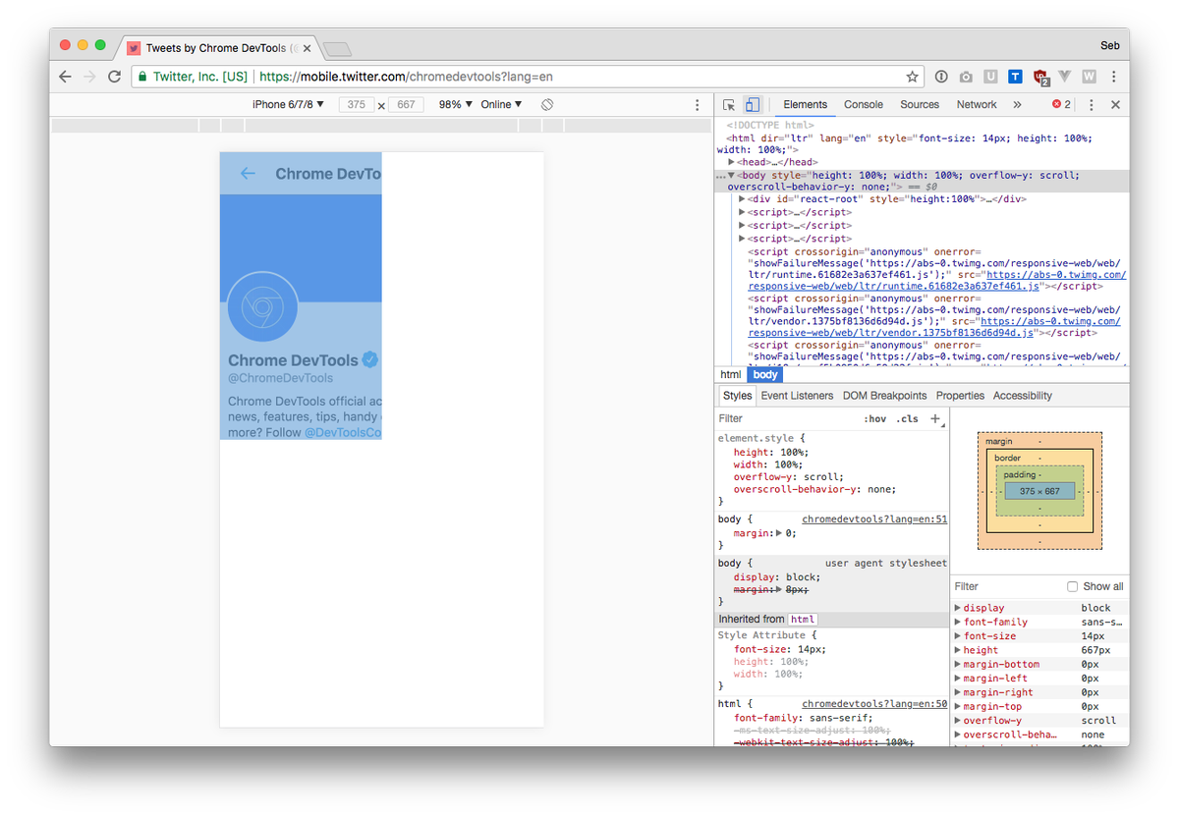Toggle element state with :hov

click(x=874, y=419)
